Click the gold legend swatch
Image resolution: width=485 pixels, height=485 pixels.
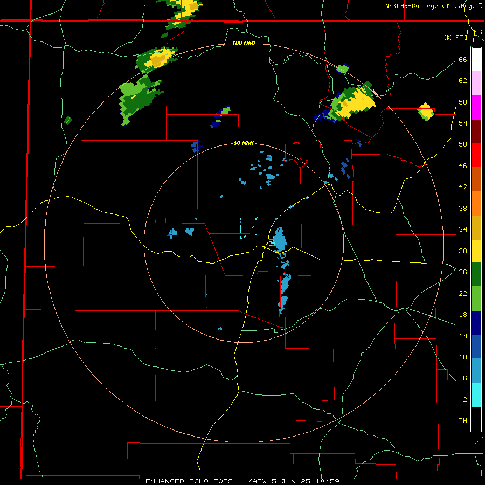pos(476,228)
